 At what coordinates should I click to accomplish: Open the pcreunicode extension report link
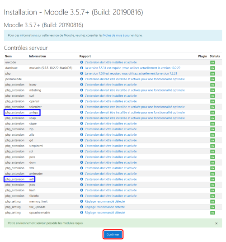(x=135, y=79)
